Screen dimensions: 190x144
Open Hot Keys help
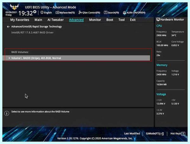tap(178, 134)
